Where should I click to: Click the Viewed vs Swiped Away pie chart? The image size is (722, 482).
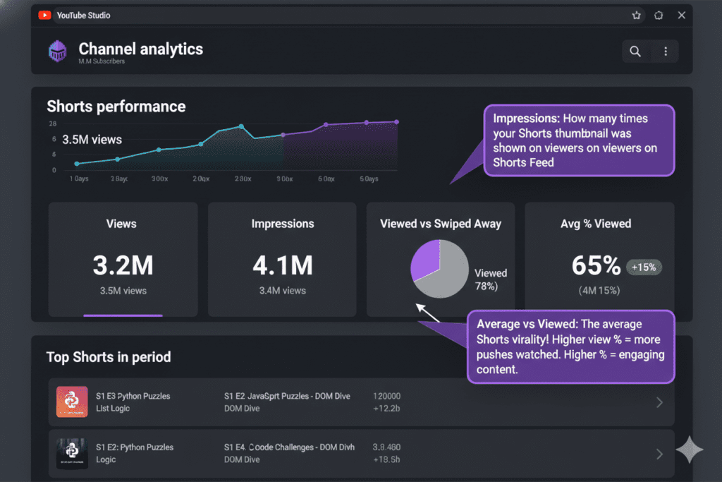pos(439,268)
